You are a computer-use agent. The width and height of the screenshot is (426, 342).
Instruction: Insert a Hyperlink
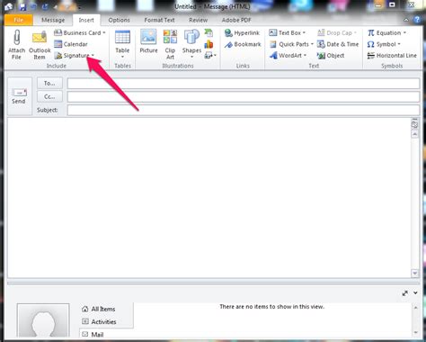tap(242, 32)
